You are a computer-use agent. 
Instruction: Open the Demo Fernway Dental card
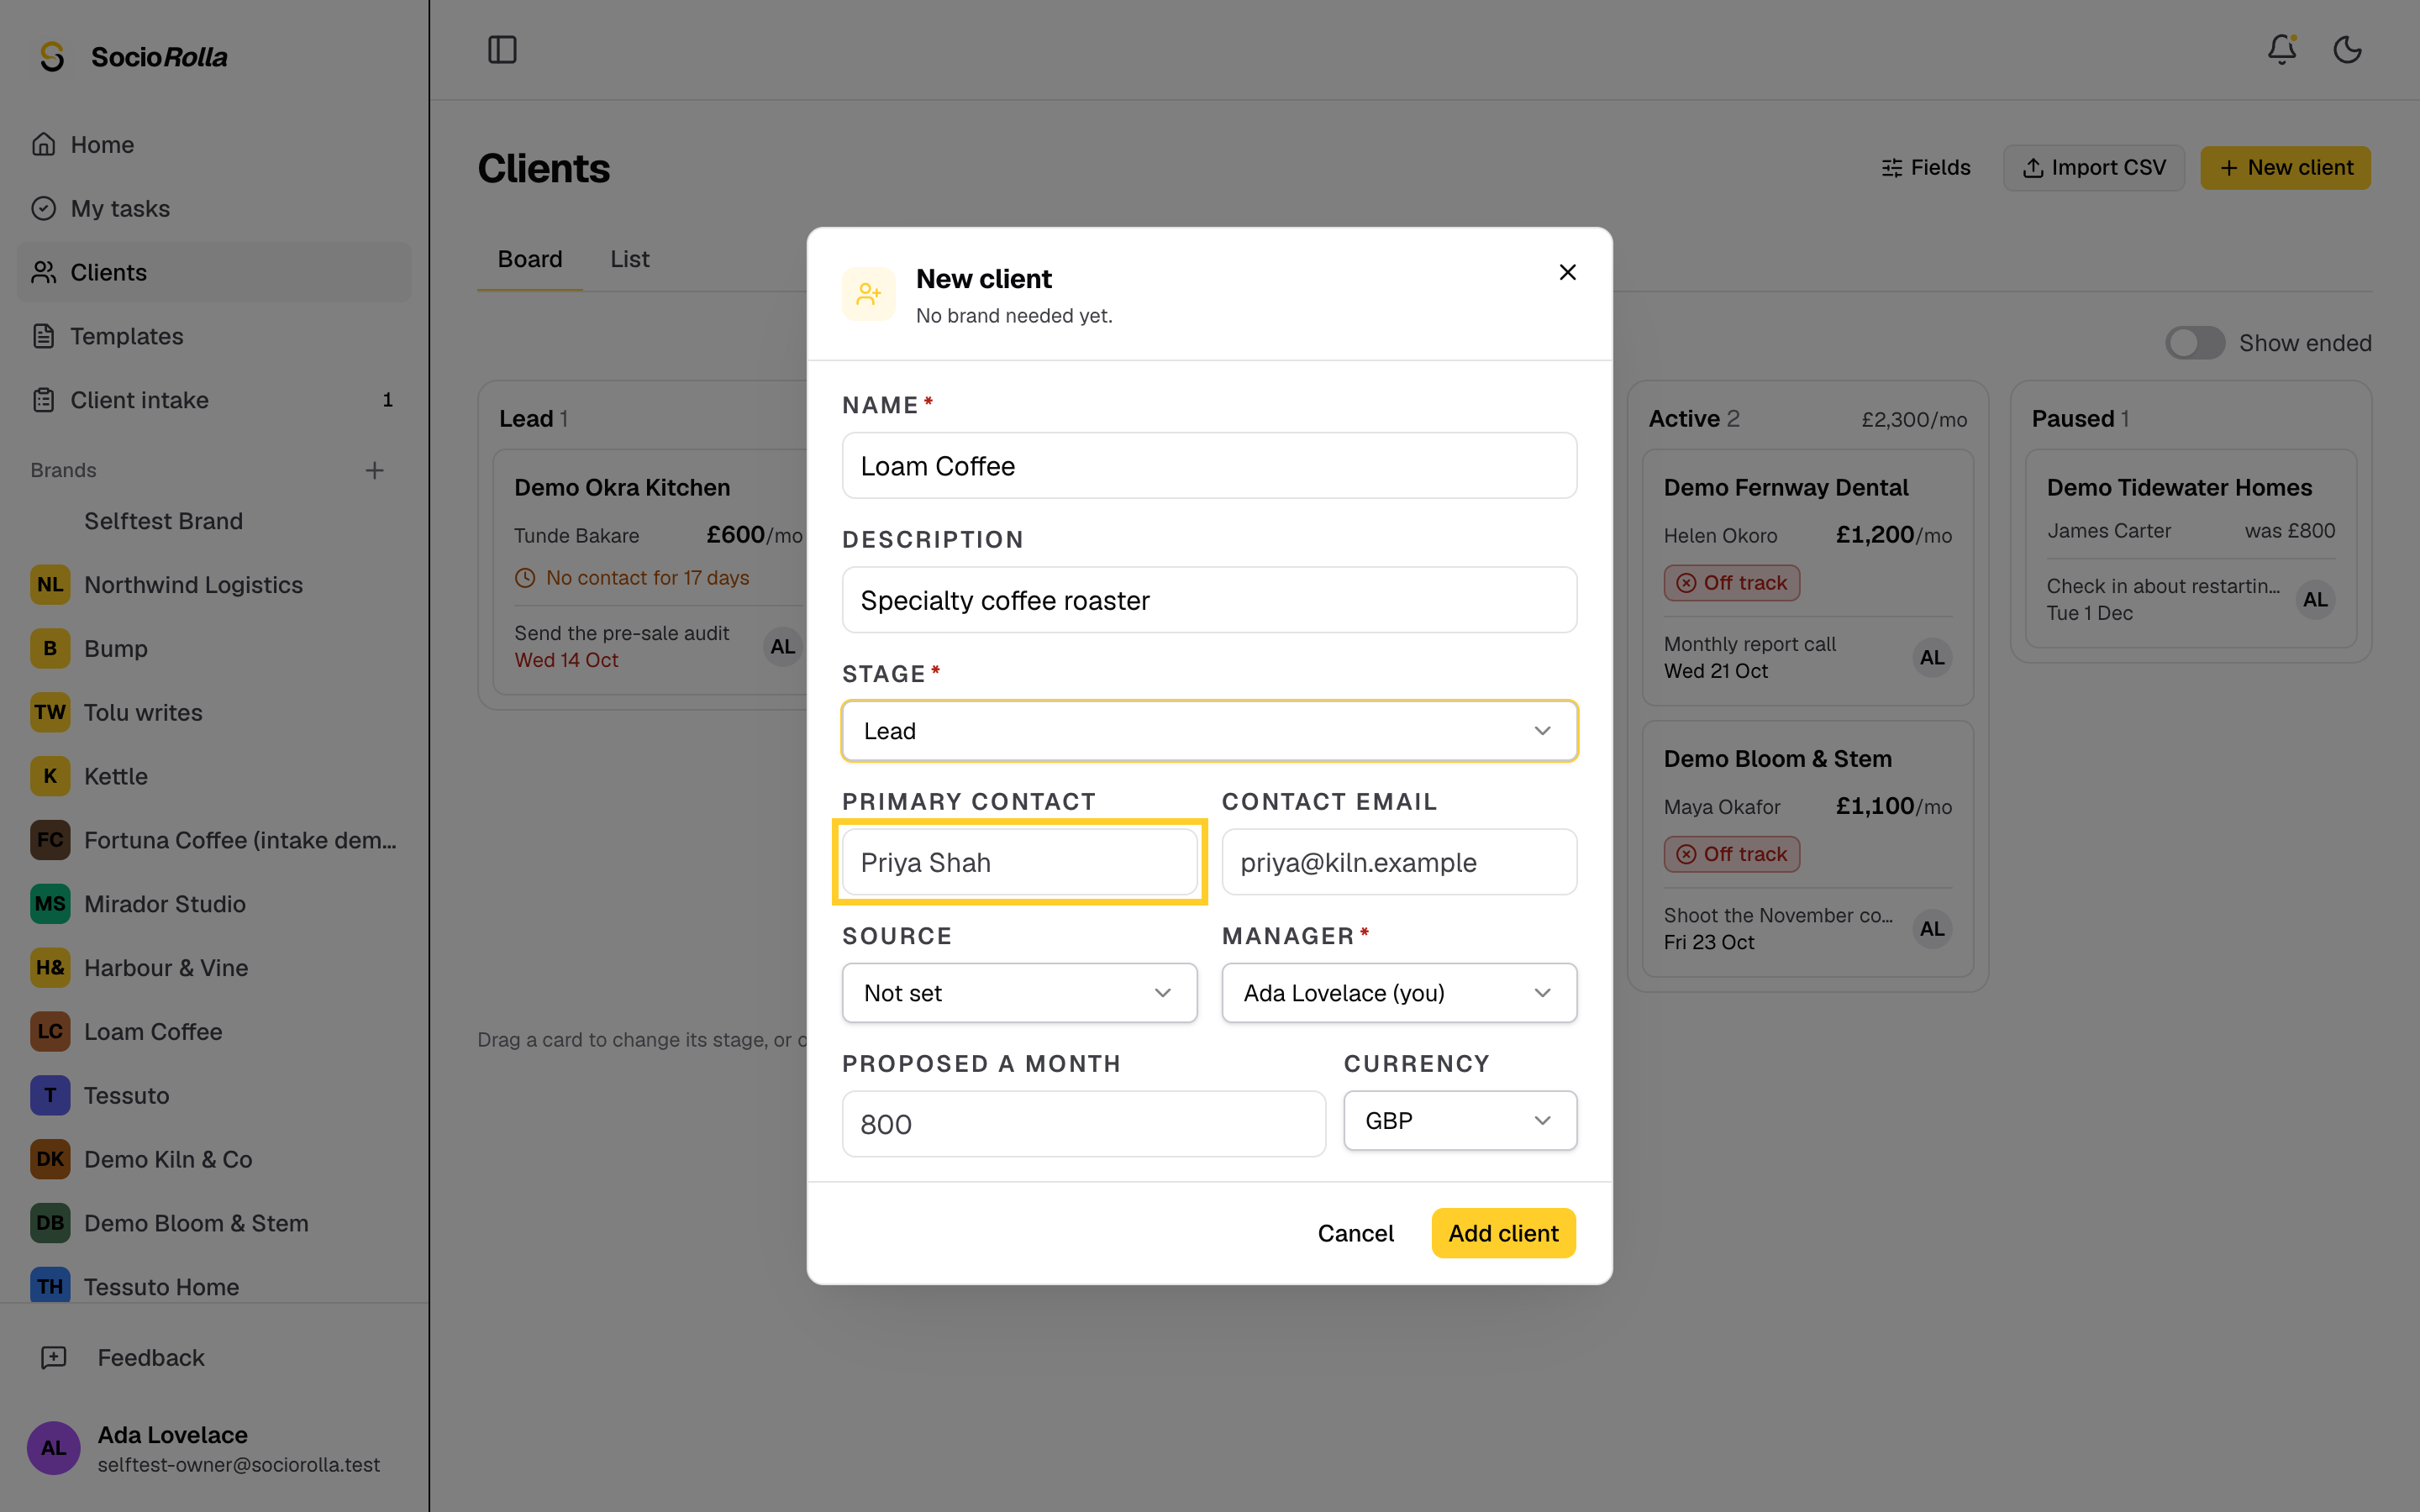click(1807, 577)
